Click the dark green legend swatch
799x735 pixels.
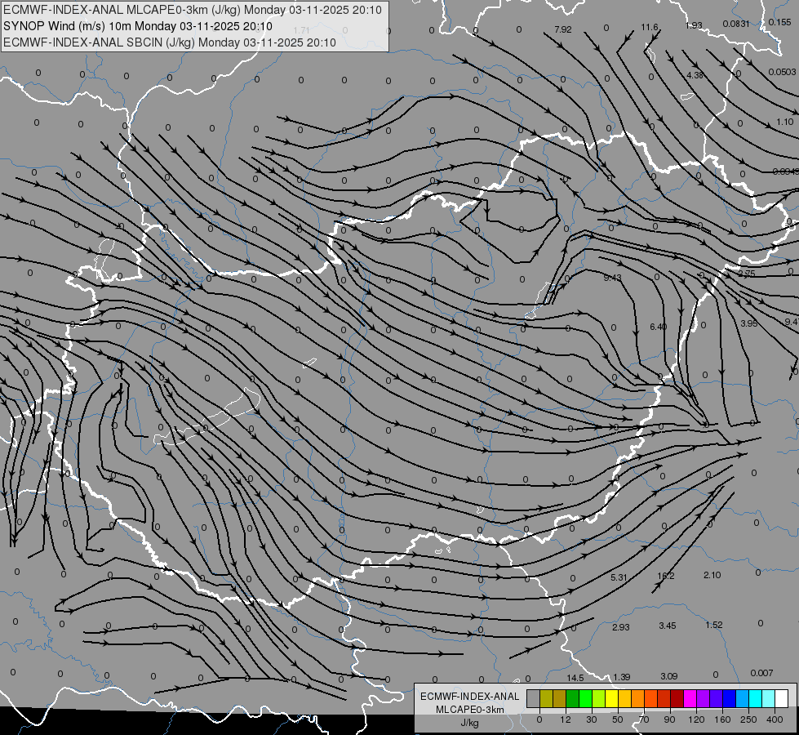[573, 699]
